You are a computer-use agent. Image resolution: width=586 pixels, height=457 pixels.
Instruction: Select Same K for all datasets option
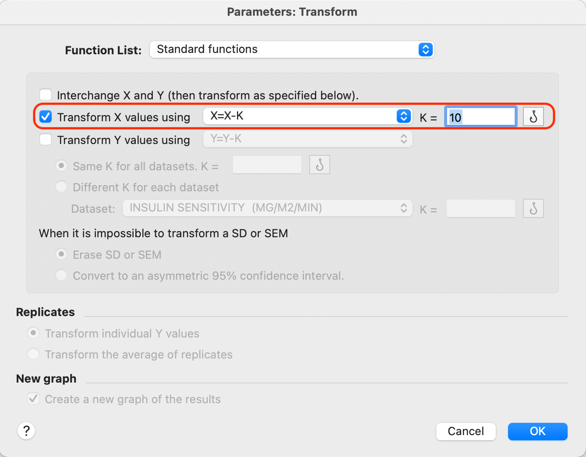point(61,166)
